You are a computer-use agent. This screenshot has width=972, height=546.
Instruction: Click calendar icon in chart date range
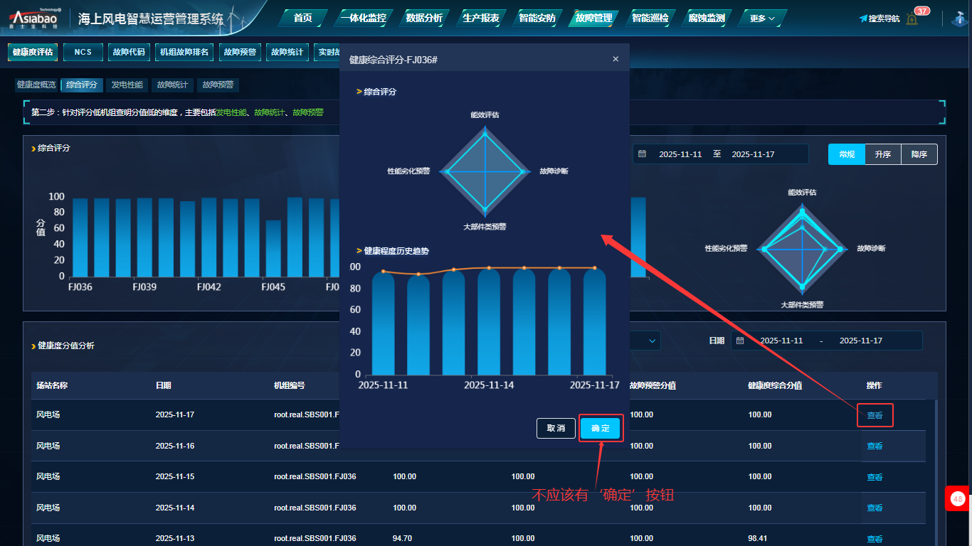click(642, 154)
